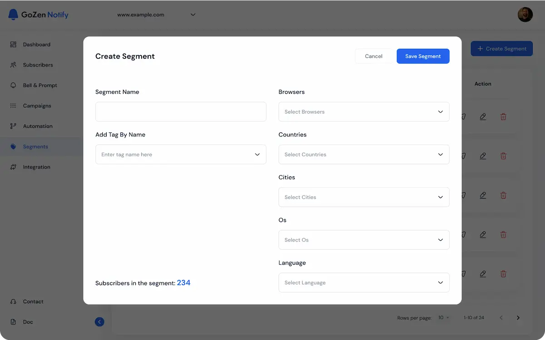Open the profile avatar in the top bar
Image resolution: width=545 pixels, height=340 pixels.
pyautogui.click(x=525, y=14)
